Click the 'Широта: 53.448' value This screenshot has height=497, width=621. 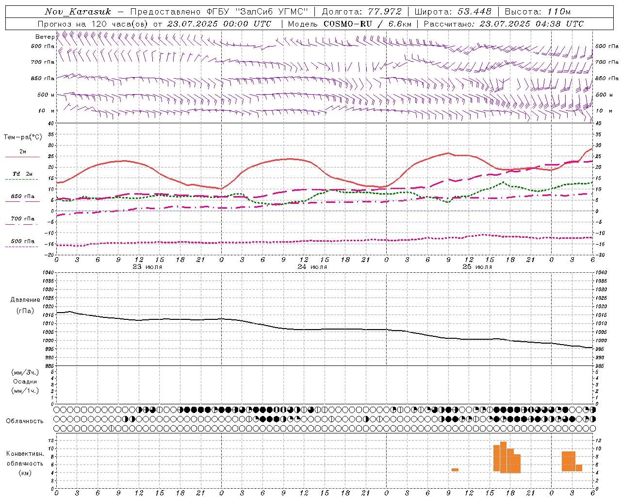click(453, 12)
